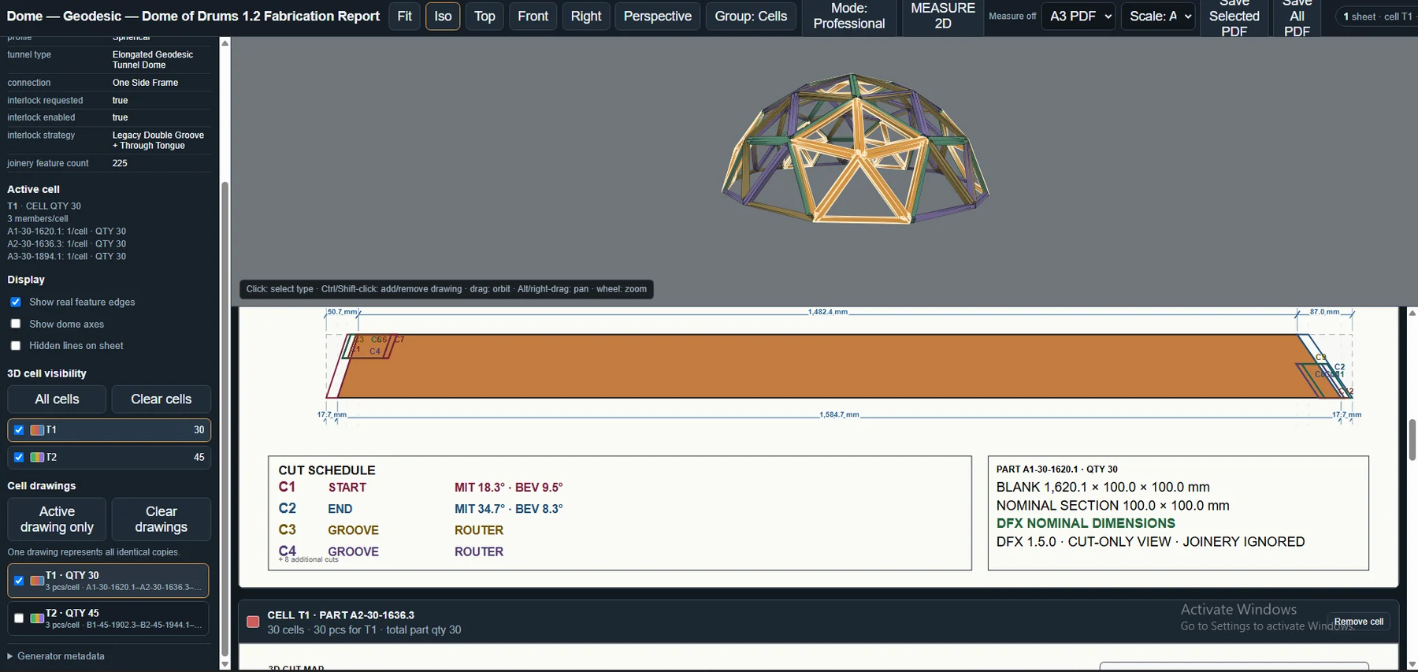Uncheck T1 · QTY 30 drawing checkbox
1418x672 pixels.
coord(19,581)
